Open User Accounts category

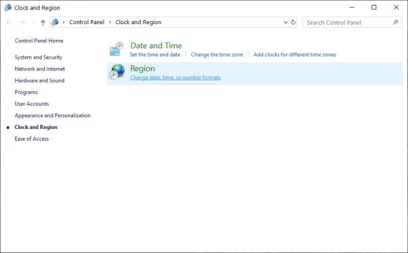pos(32,104)
